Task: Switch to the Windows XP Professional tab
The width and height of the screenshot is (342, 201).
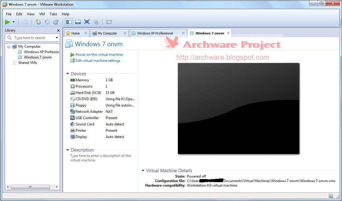Action: (x=155, y=33)
